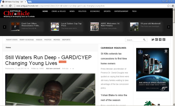
Task: Open St Kitts extends tax concessions headline
Action: (114, 58)
